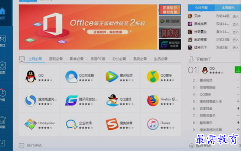Viewport: 241px width, 151px height.
Task: Click 进入 for the 黑域战界 game
Action: pos(235,24)
